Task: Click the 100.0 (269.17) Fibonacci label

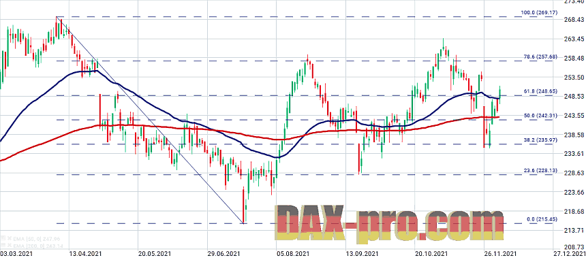Action: tap(539, 13)
